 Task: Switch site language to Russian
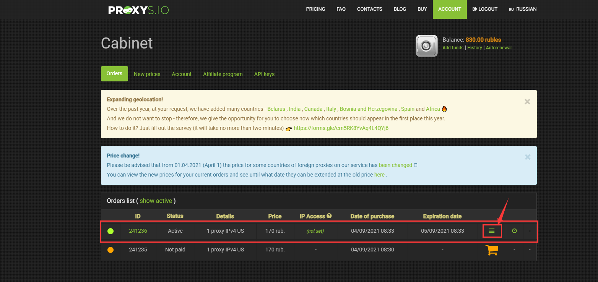click(523, 9)
